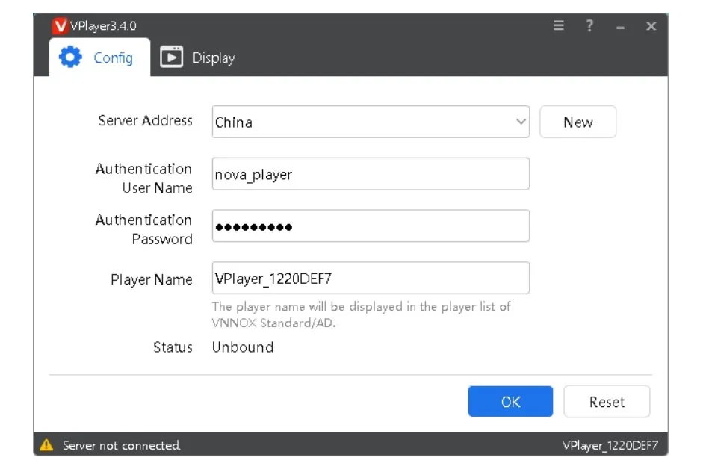Click the Authentication User Name field
The width and height of the screenshot is (706, 472).
371,174
